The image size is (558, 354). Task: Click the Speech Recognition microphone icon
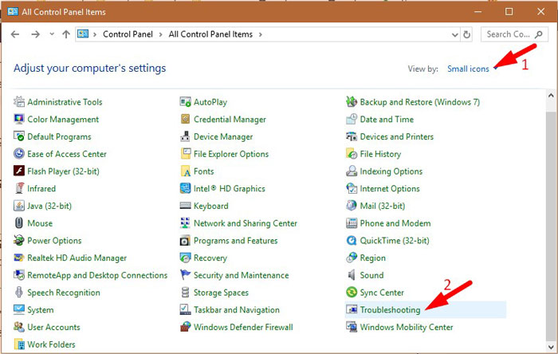pyautogui.click(x=19, y=293)
